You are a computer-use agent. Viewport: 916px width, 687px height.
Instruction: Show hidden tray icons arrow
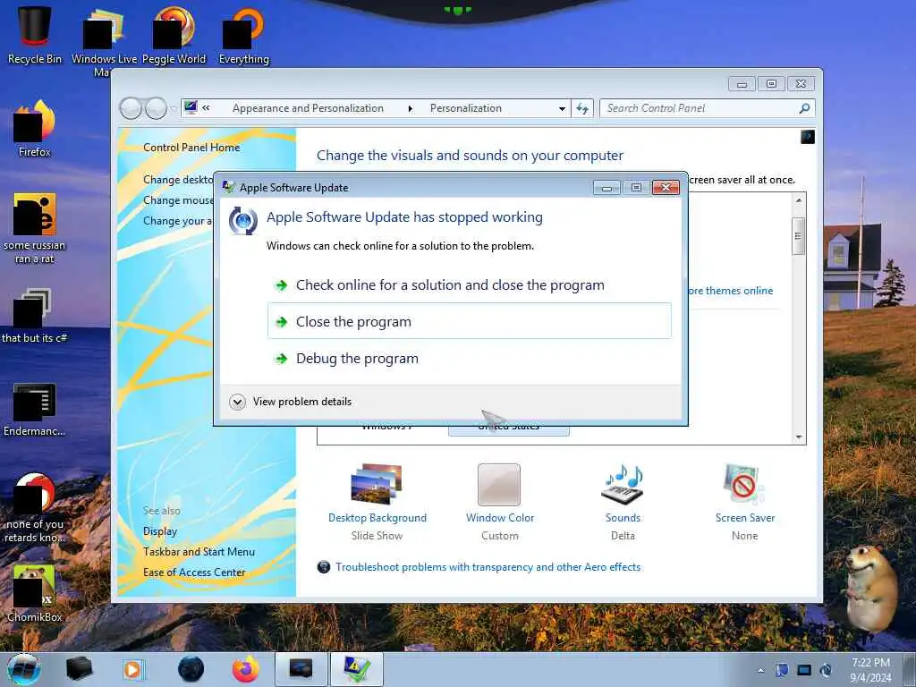tap(760, 671)
